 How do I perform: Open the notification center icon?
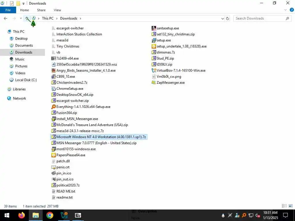285,215
